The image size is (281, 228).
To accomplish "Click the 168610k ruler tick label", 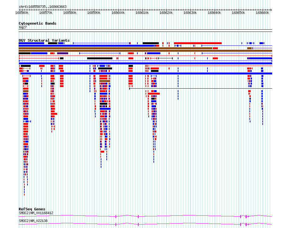I will pos(142,13).
